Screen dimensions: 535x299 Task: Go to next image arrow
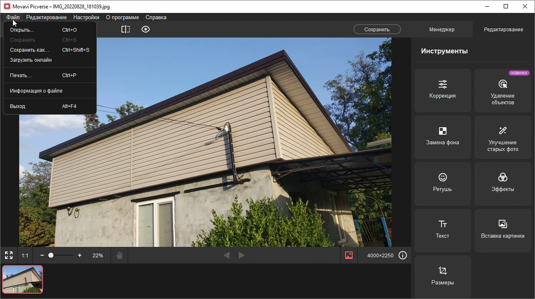[242, 255]
